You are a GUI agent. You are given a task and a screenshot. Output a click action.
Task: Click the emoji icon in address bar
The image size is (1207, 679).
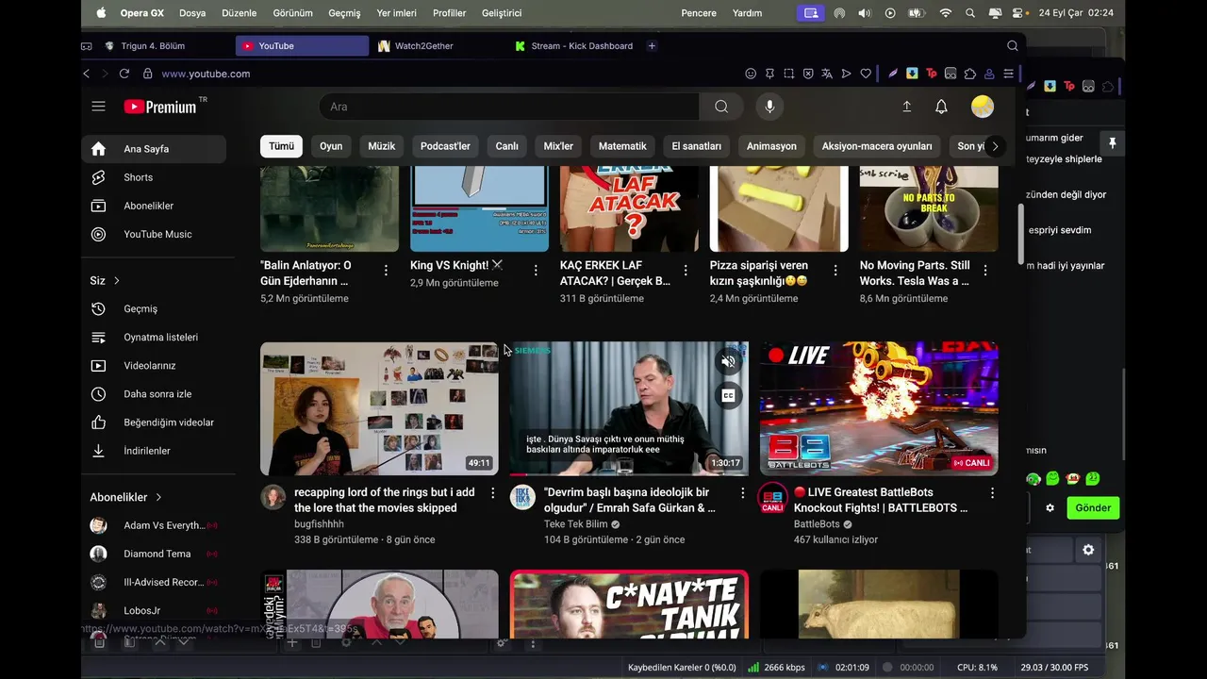(x=751, y=74)
